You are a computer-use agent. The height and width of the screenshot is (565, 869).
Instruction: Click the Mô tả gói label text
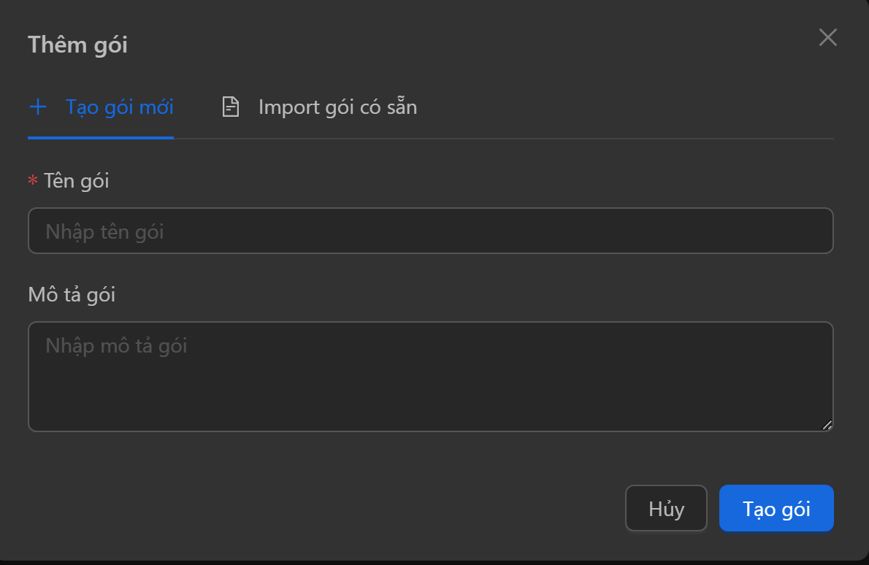70,295
